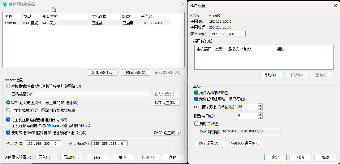Toggle 将主机虚拟适配器连接到此网络 checkbox

(x=8, y=119)
